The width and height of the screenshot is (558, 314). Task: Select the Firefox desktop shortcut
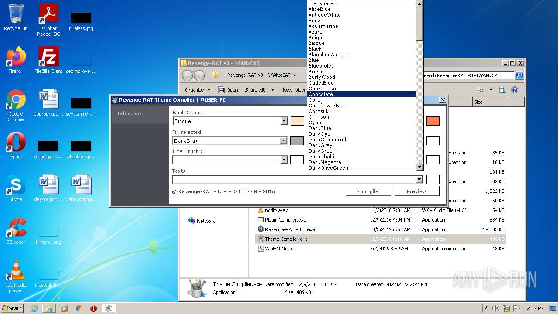[x=16, y=60]
